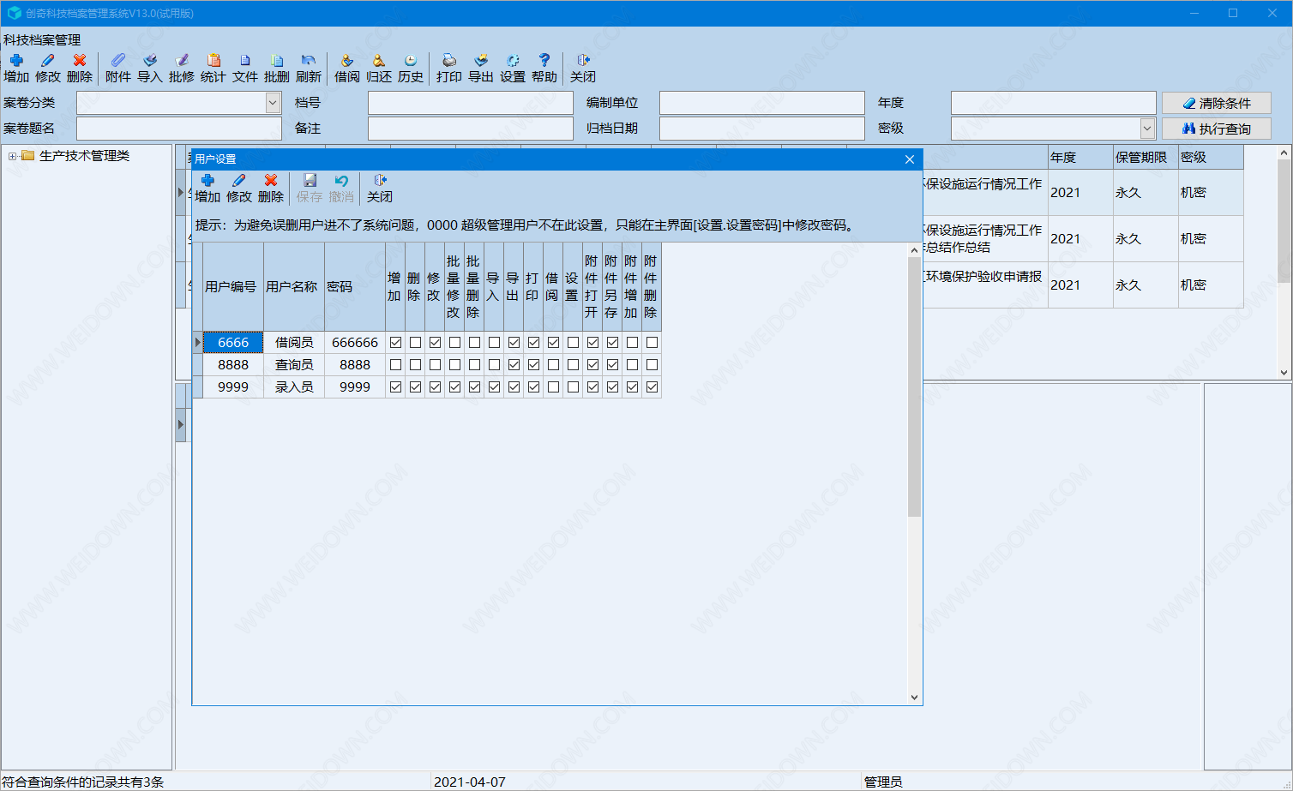Click the 年度 input field
This screenshot has width=1293, height=791.
[x=1054, y=103]
